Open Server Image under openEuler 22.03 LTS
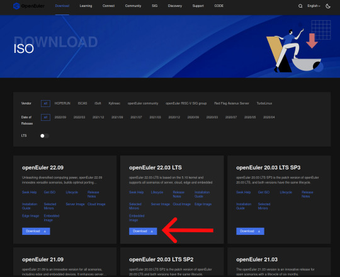 [x=161, y=204]
